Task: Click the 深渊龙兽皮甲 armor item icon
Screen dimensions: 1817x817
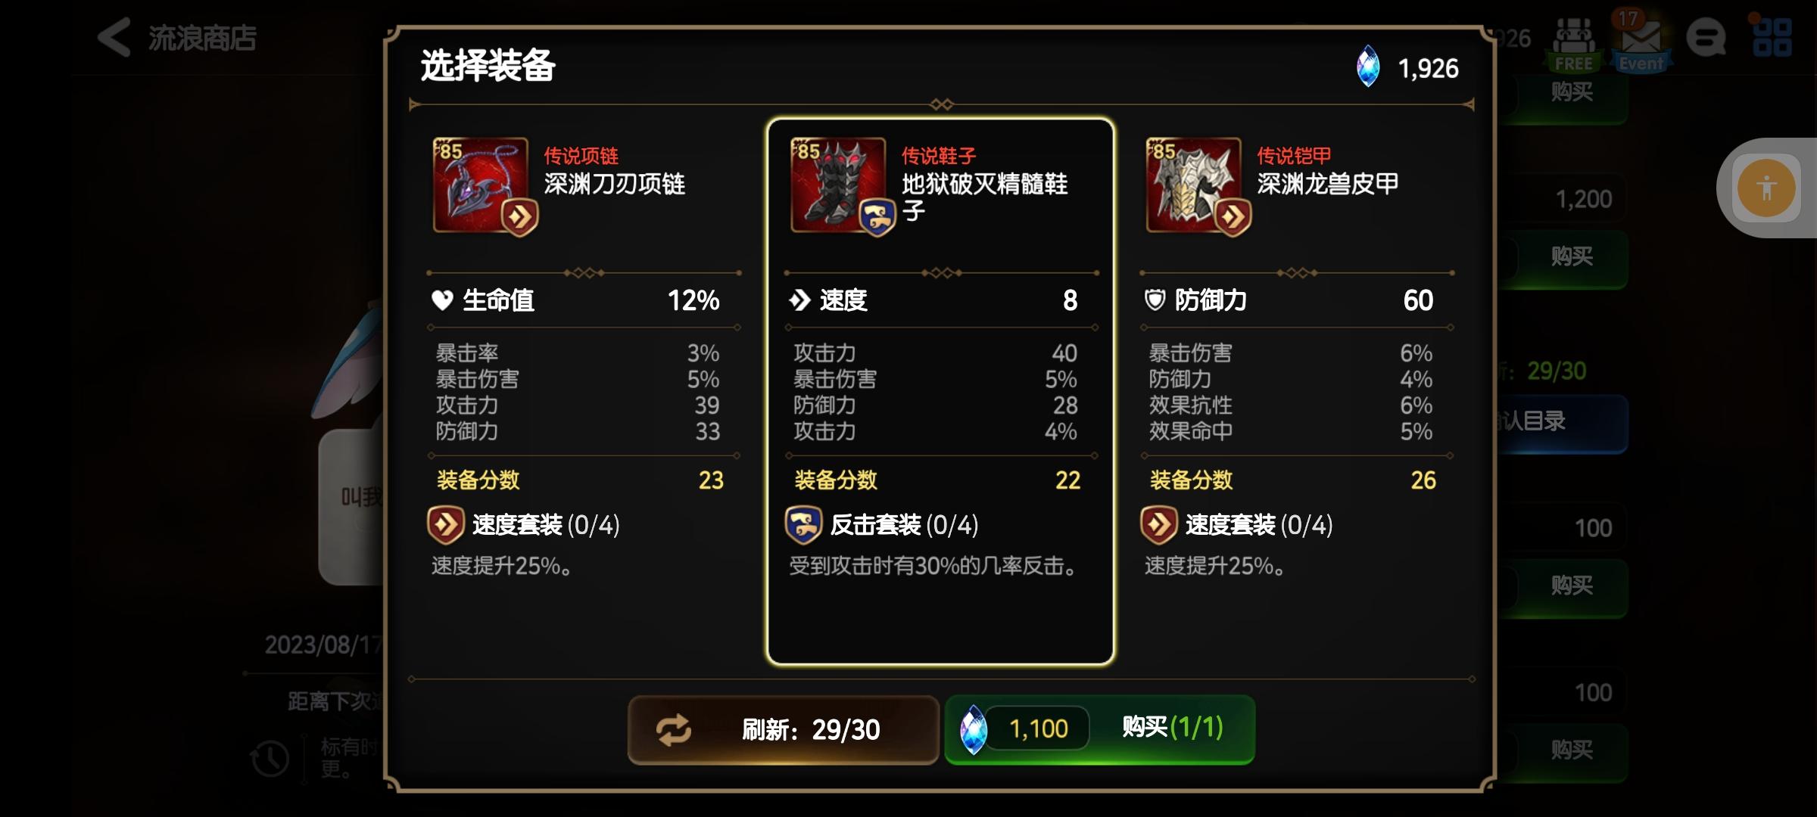Action: click(x=1195, y=185)
